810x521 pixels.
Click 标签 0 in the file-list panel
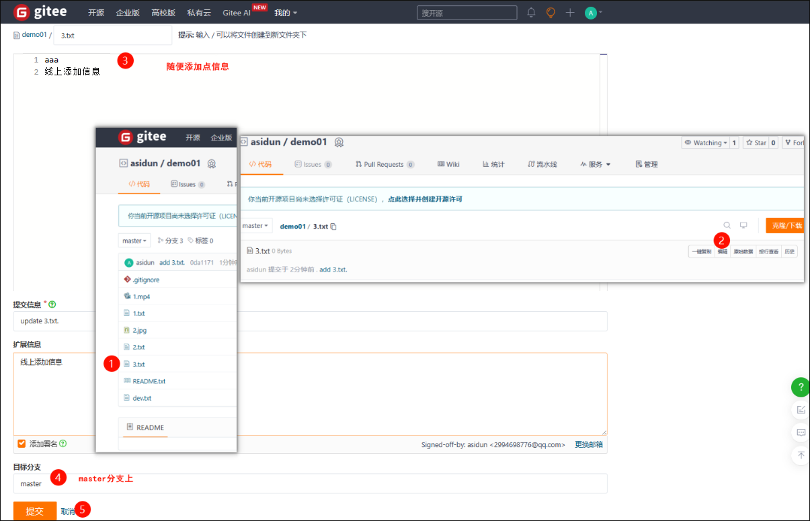(x=200, y=241)
